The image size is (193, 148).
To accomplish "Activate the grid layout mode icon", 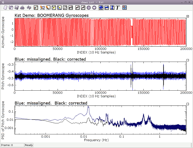I will coord(125,7).
